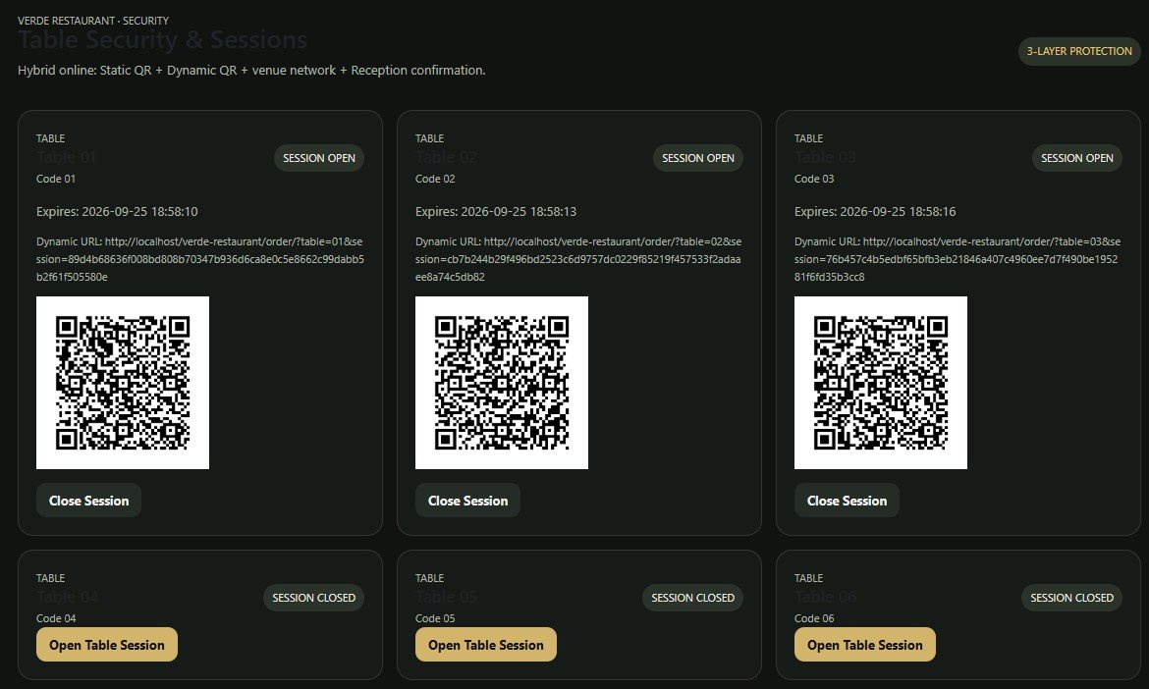Viewport: 1149px width, 689px height.
Task: Click the SESSION CLOSED badge on Table 04
Action: coord(313,598)
